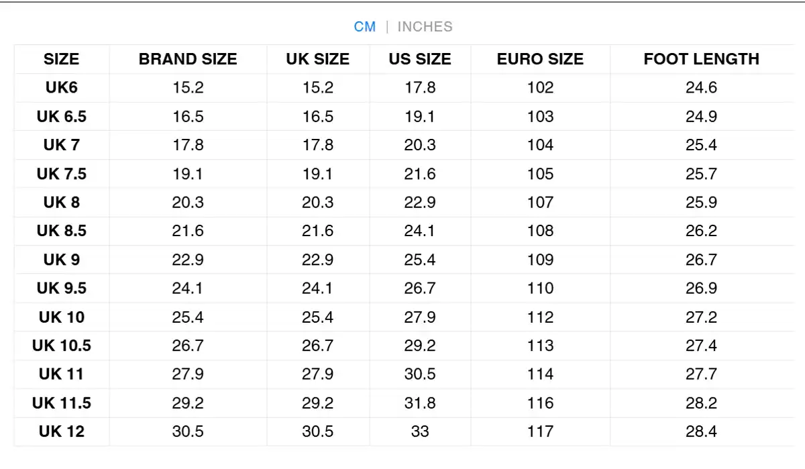The image size is (805, 469).
Task: Select the UK 12 row label
Action: coord(61,431)
